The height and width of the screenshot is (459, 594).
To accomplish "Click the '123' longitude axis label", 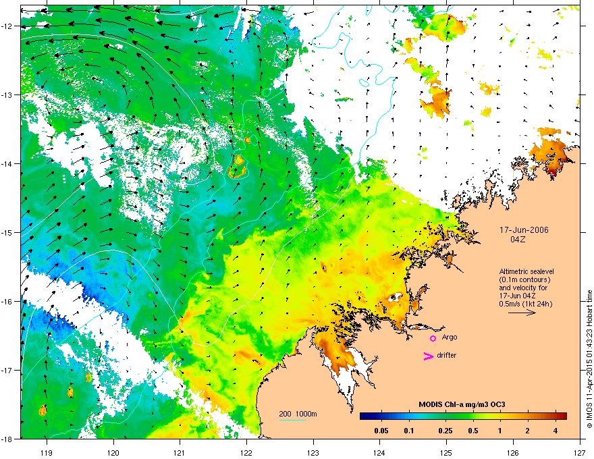I will pos(313,452).
